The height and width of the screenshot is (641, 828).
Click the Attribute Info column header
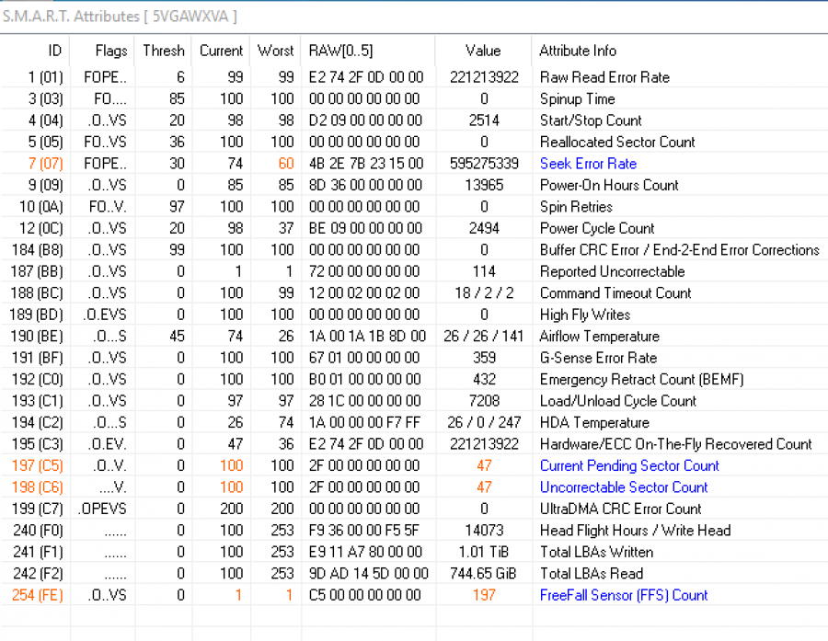click(578, 51)
